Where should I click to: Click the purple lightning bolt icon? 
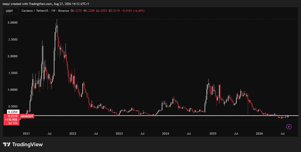(289, 127)
